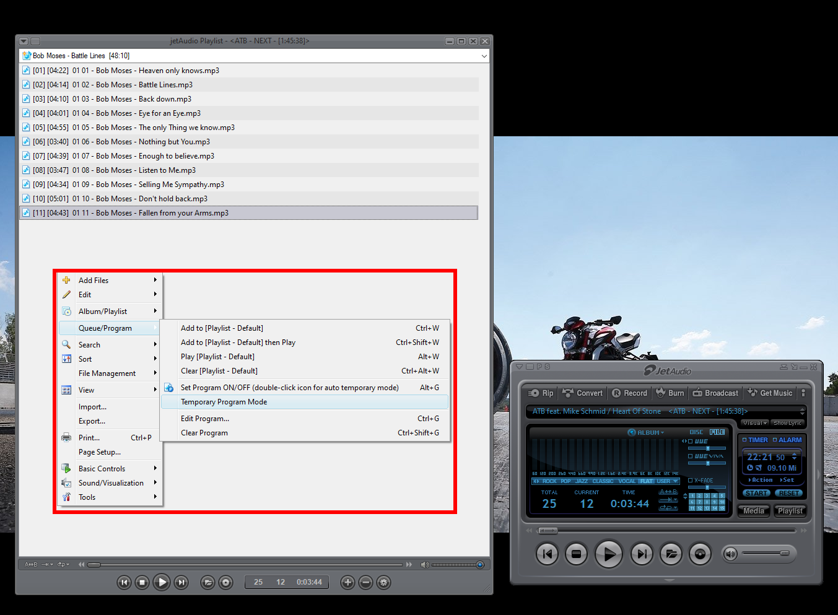Click next track button in jetAudio player

pos(642,554)
